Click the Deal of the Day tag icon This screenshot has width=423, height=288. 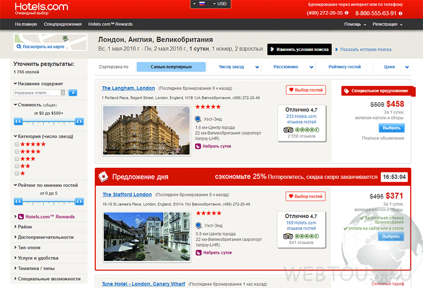pyautogui.click(x=103, y=177)
